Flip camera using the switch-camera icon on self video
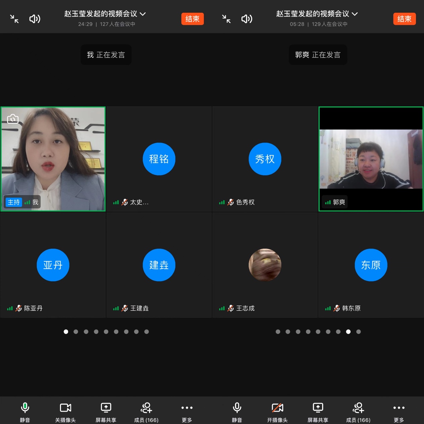Screen dimensions: 424x424 point(13,119)
